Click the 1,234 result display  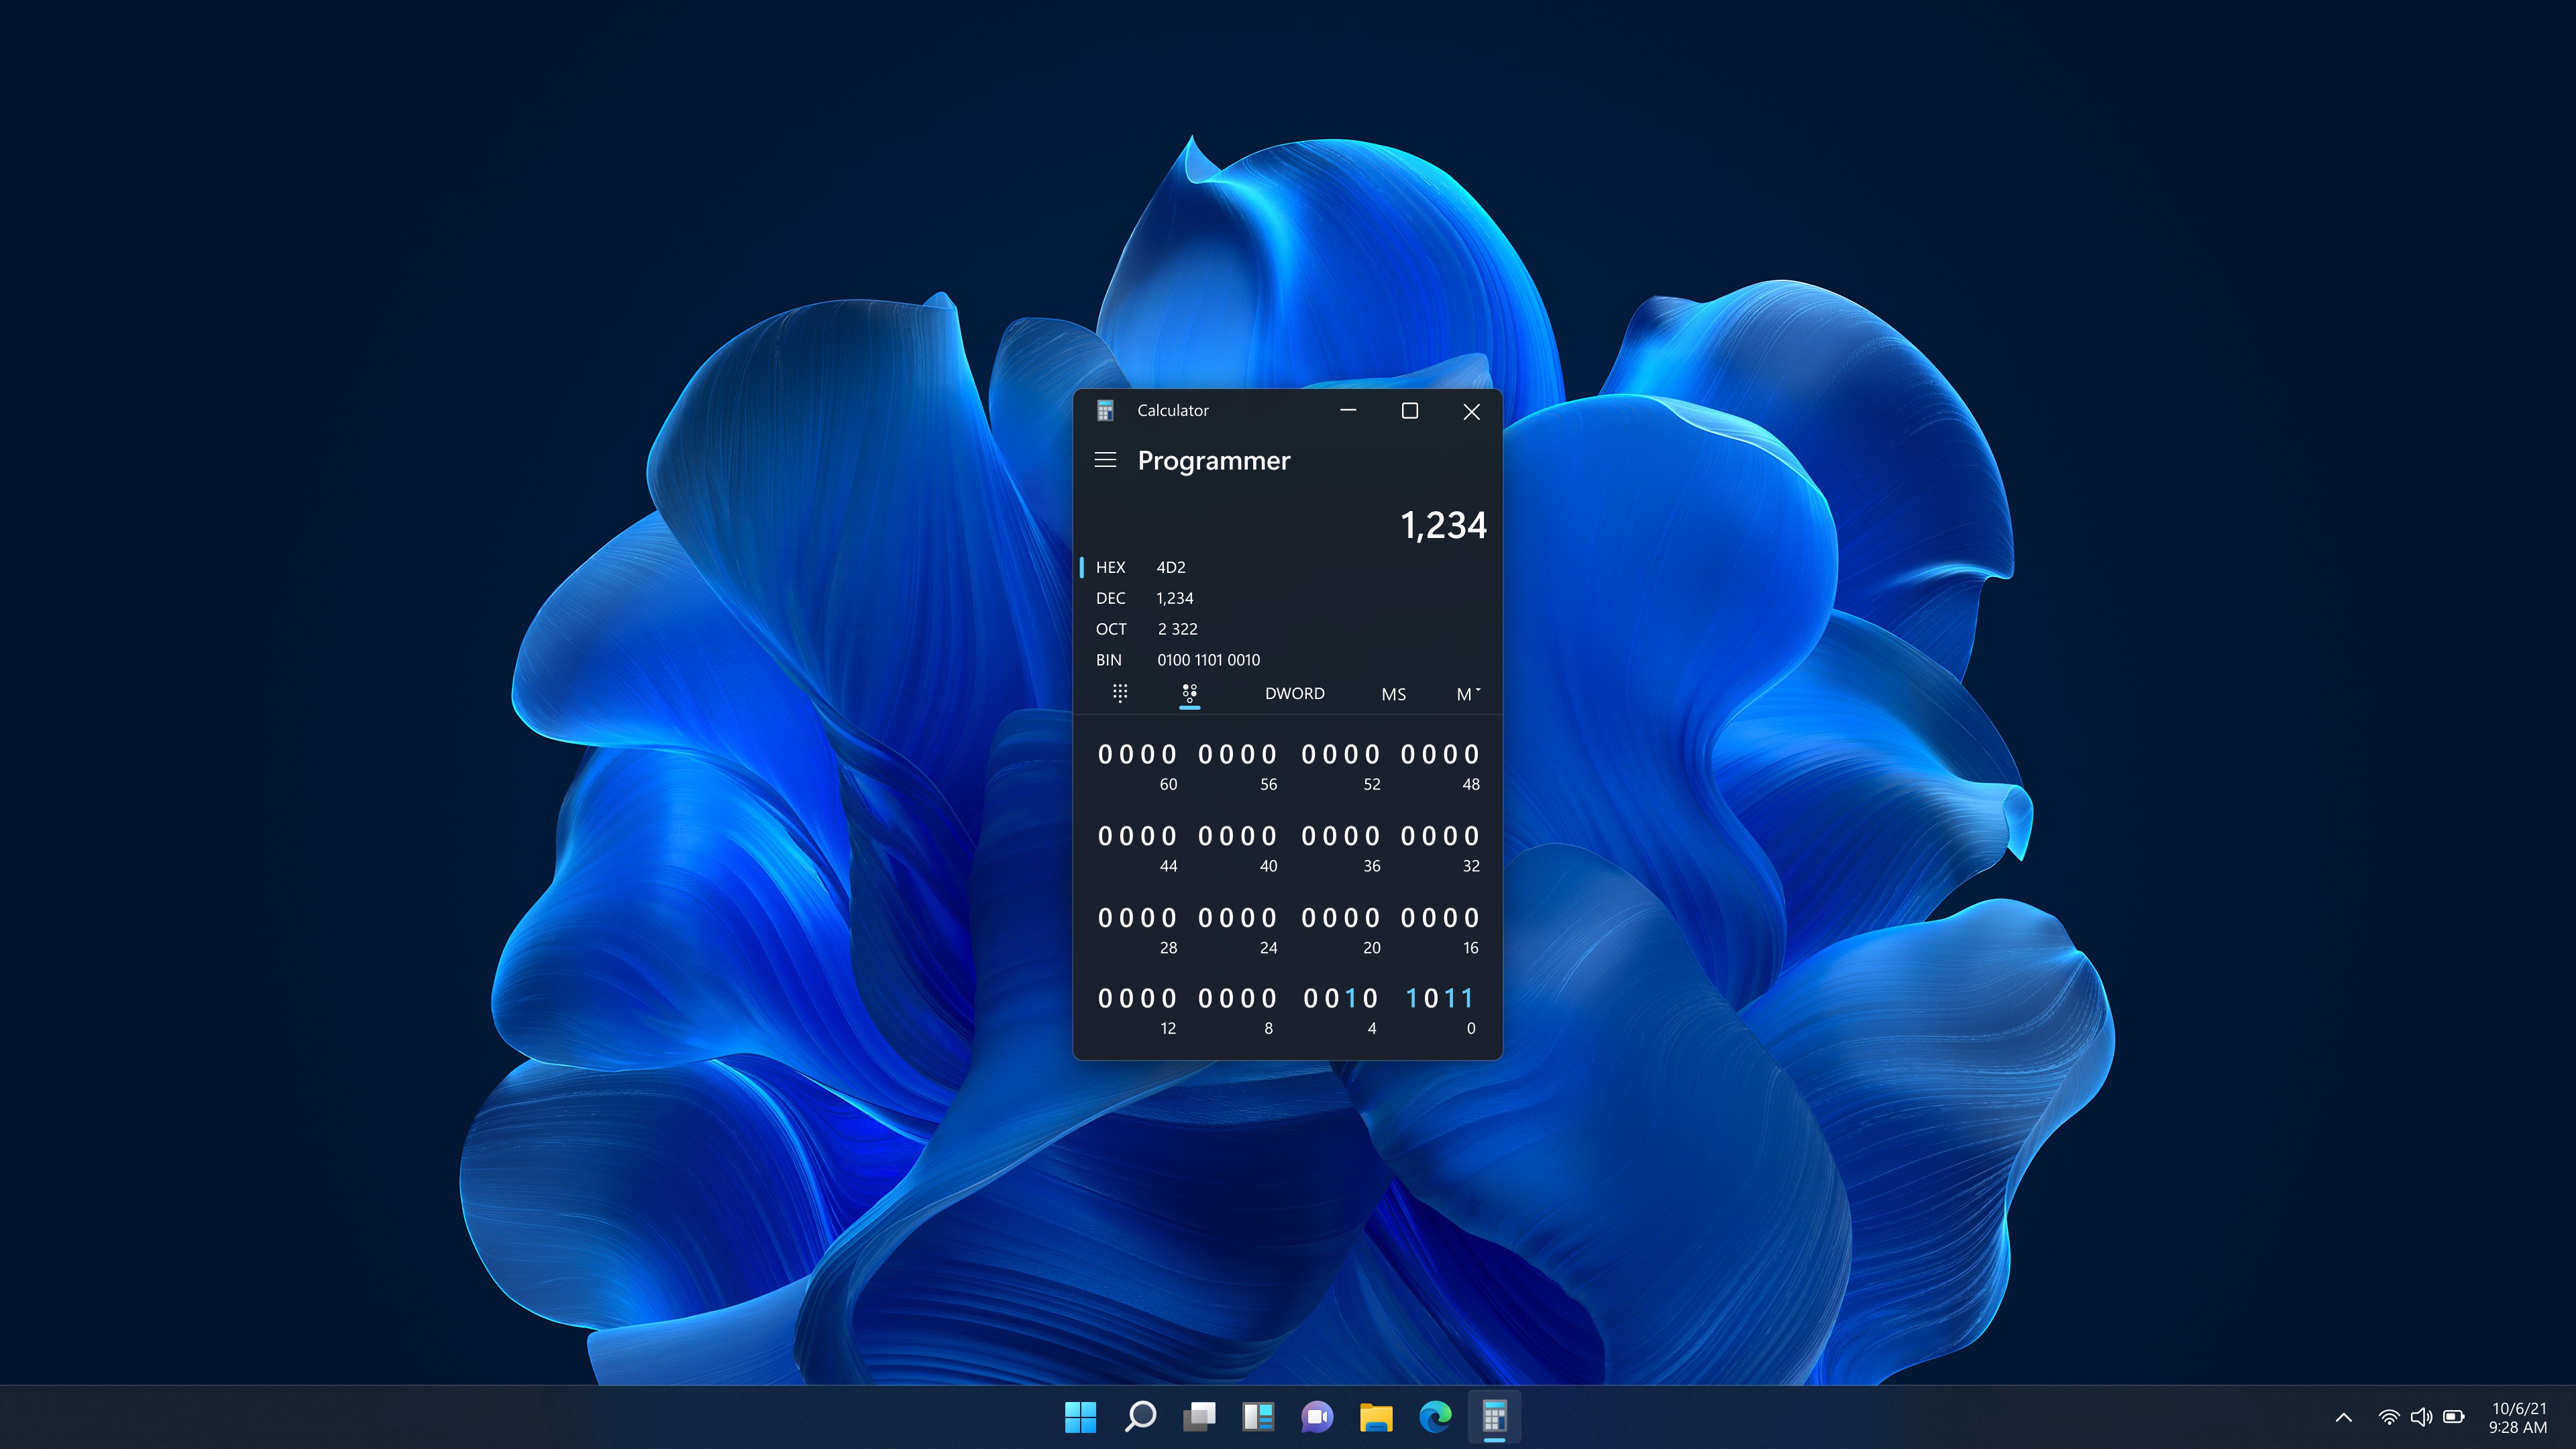(1443, 525)
